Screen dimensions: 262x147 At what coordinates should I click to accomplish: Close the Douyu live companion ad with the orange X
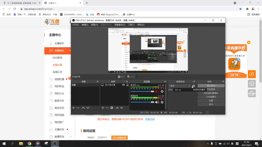249,42
